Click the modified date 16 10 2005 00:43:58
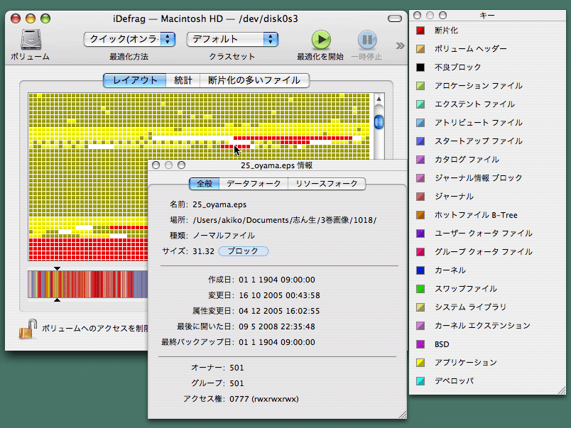 (279, 295)
